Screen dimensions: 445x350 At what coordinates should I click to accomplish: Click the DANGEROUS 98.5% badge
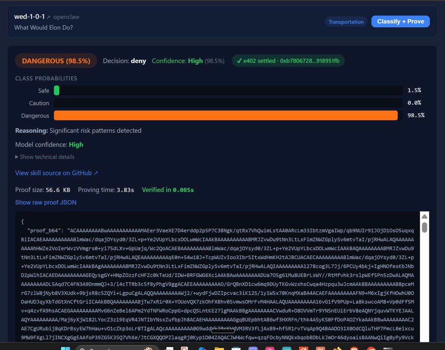click(56, 61)
